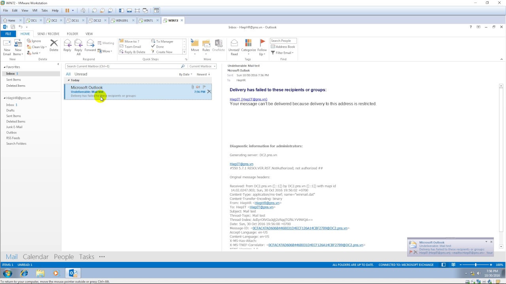Open the People navigation view
The width and height of the screenshot is (506, 284).
pyautogui.click(x=64, y=257)
